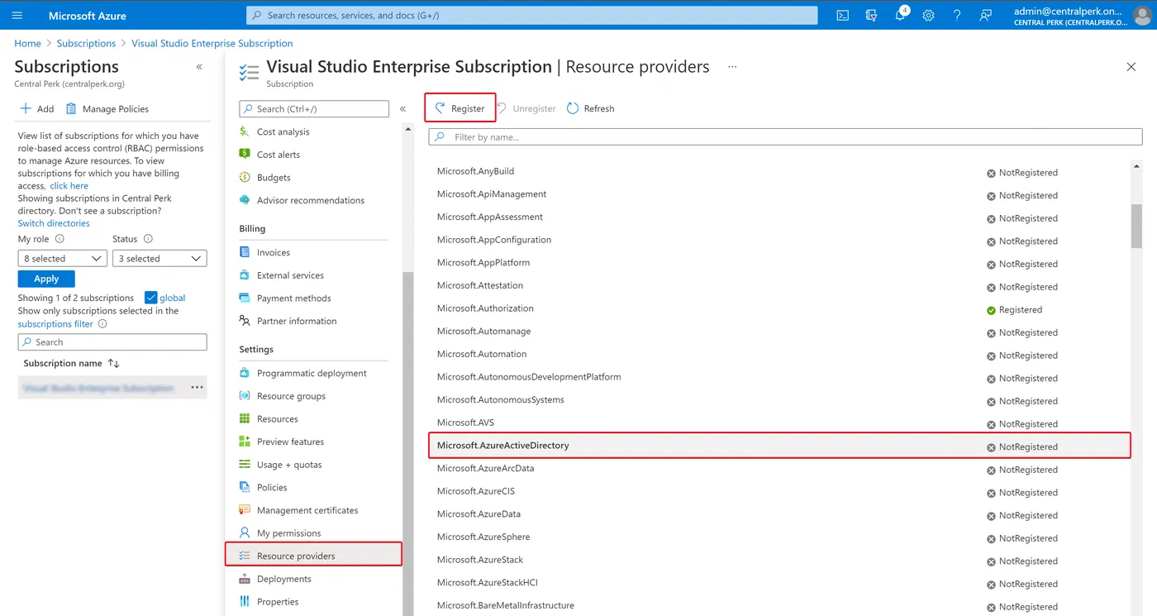Screen dimensions: 1157x616
Task: Click the Apply button
Action: click(46, 279)
